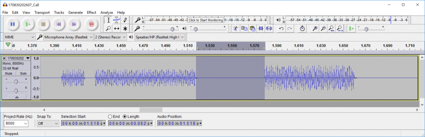Click the recording meter microphone icon
This screenshot has width=425, height=137.
[x=137, y=20]
